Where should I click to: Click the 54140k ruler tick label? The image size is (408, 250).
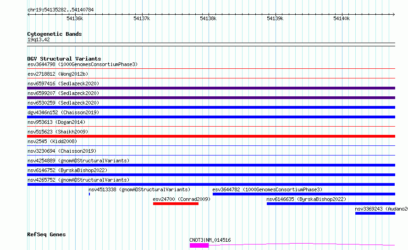pos(342,18)
